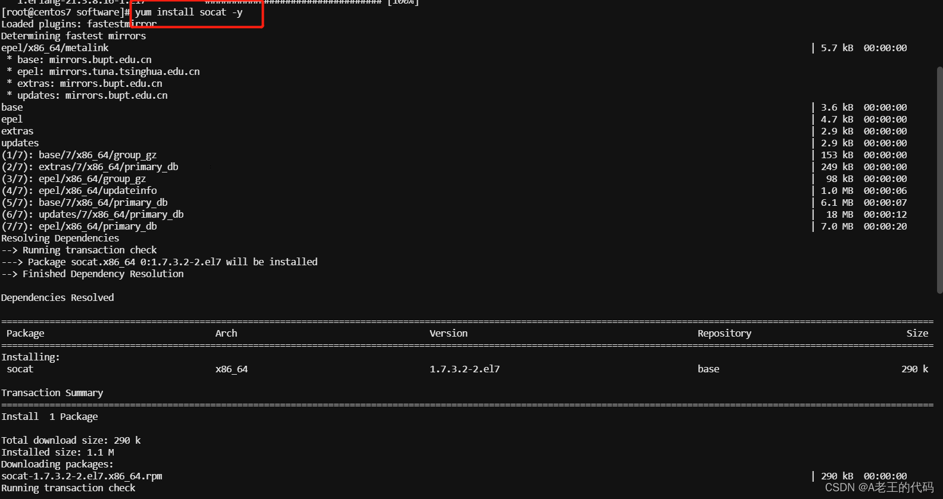The width and height of the screenshot is (943, 499).
Task: Click the 'Finished Dependency Resolution' line
Action: click(103, 274)
